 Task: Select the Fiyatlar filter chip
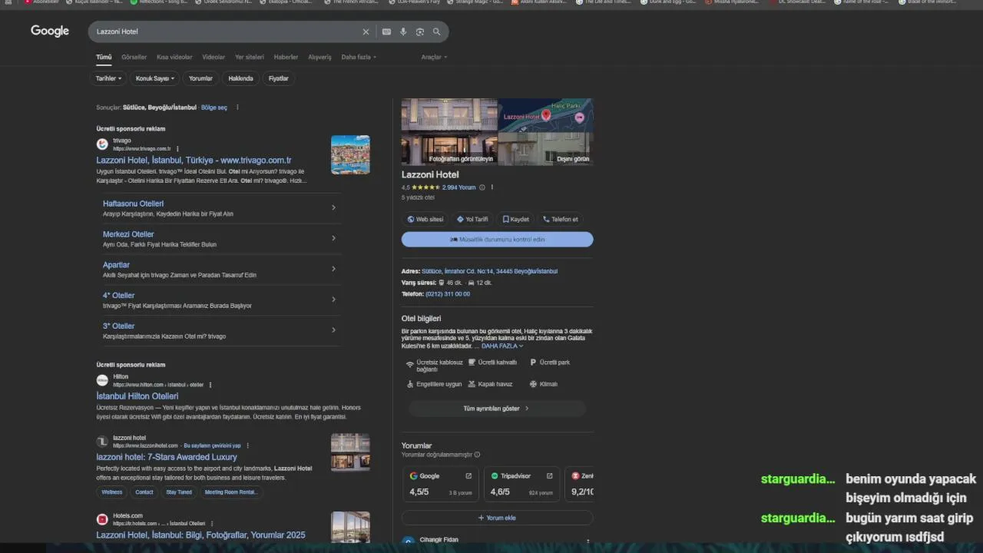(279, 78)
